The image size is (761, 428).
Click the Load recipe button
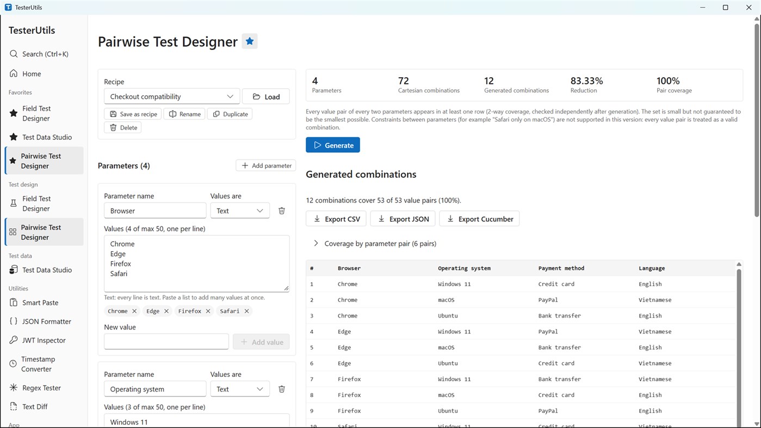(x=266, y=96)
